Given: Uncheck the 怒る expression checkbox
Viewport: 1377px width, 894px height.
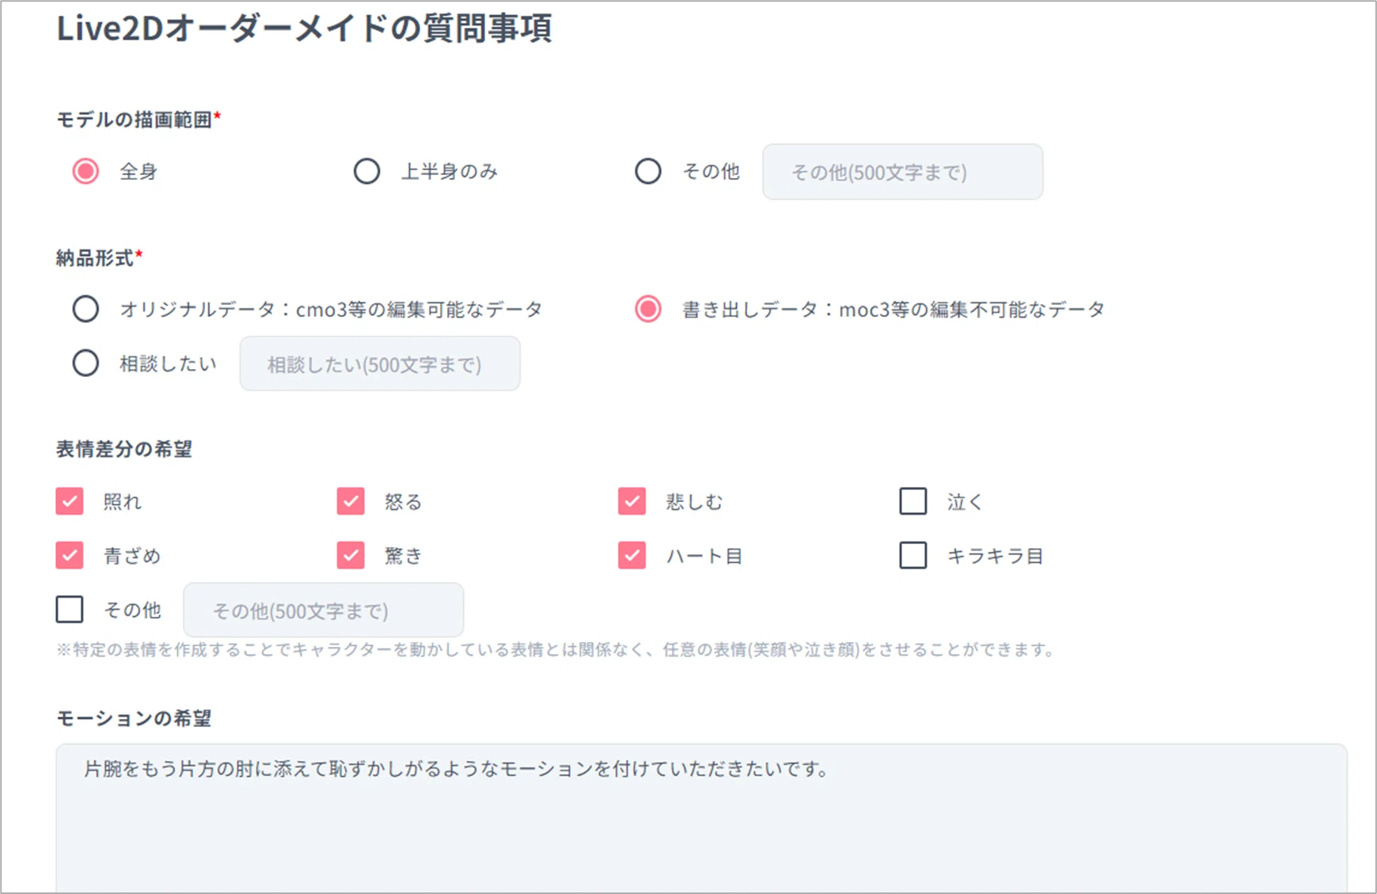Looking at the screenshot, I should click(351, 501).
